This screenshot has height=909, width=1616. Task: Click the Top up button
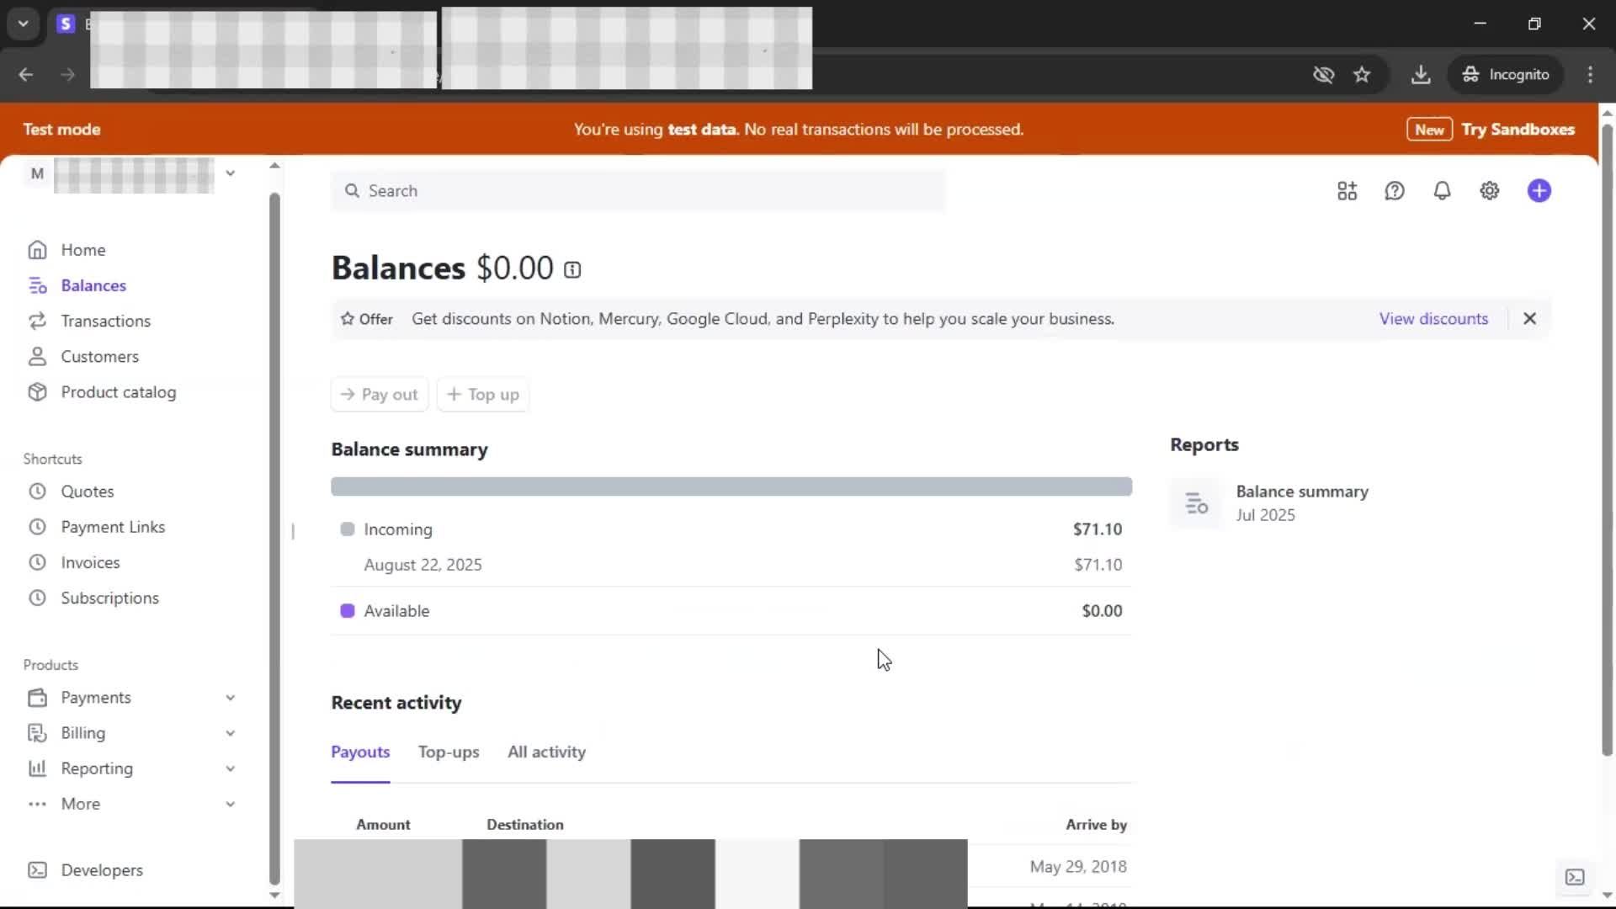point(483,395)
